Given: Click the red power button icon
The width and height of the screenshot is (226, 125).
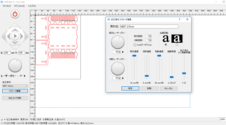Looking at the screenshot, I should pos(15,14).
